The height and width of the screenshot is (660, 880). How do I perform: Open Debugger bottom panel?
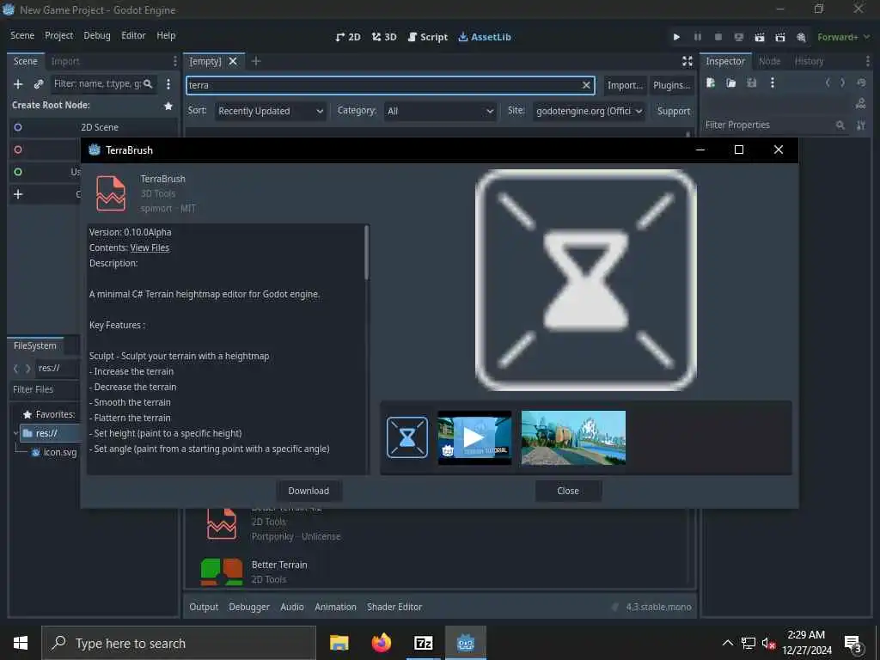tap(249, 607)
